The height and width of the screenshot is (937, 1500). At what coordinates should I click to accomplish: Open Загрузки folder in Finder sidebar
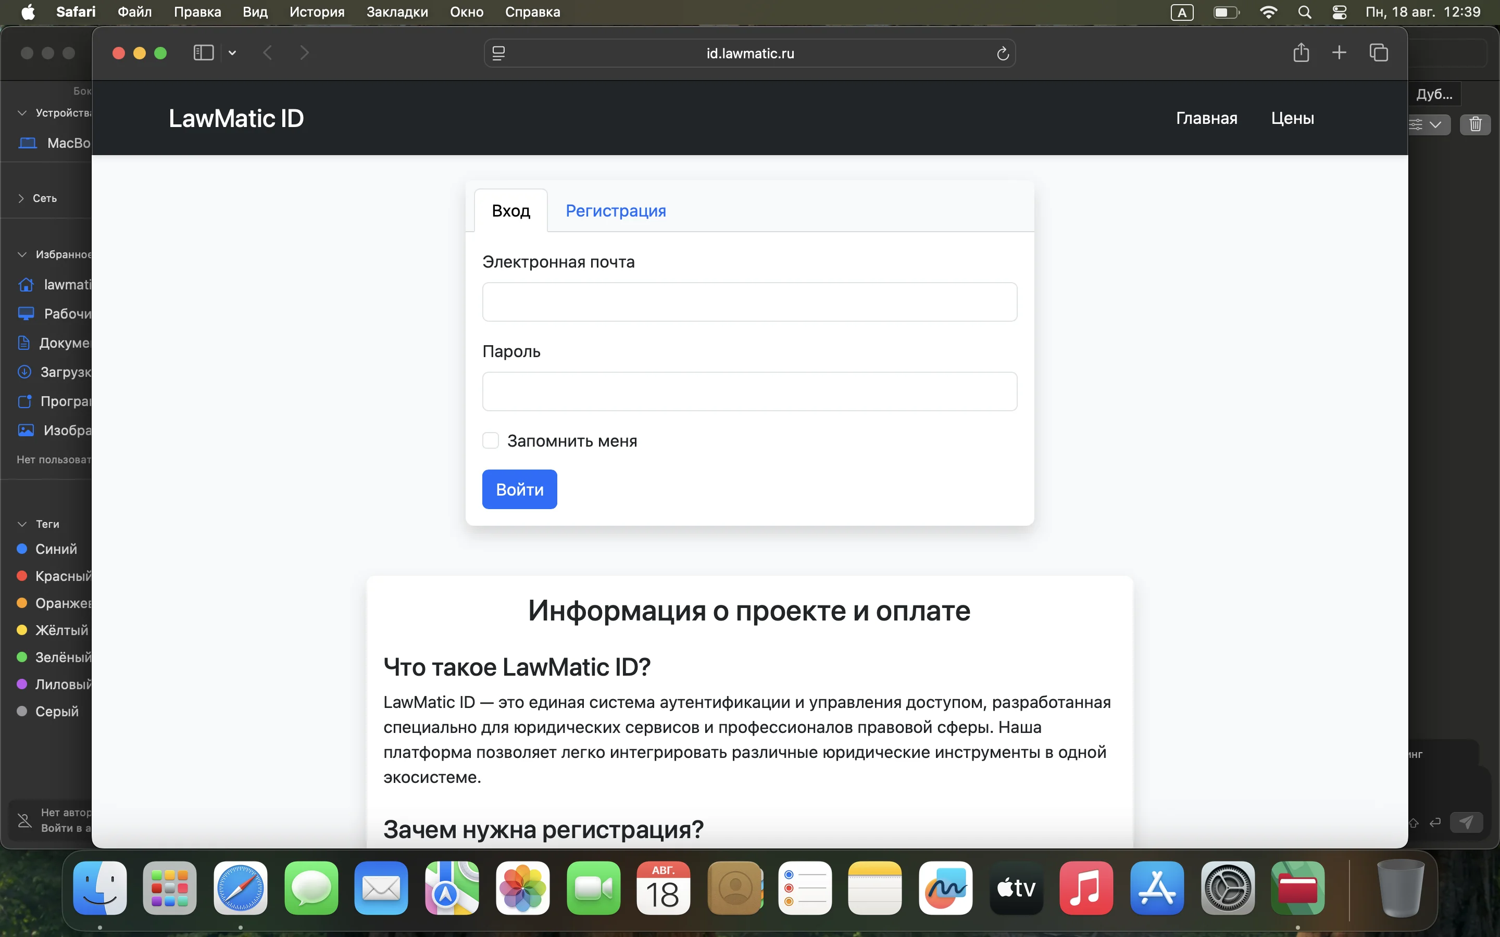point(55,372)
